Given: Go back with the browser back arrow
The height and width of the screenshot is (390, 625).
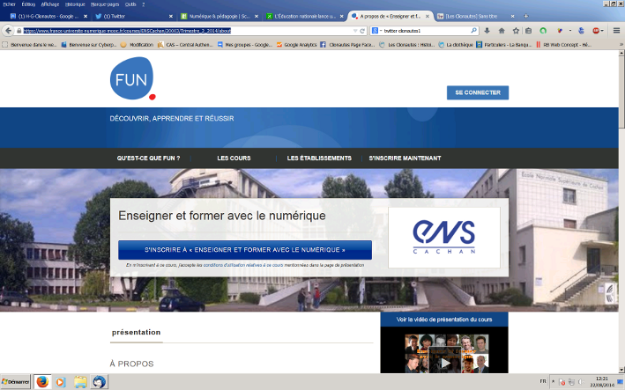Looking at the screenshot, I should 8,31.
